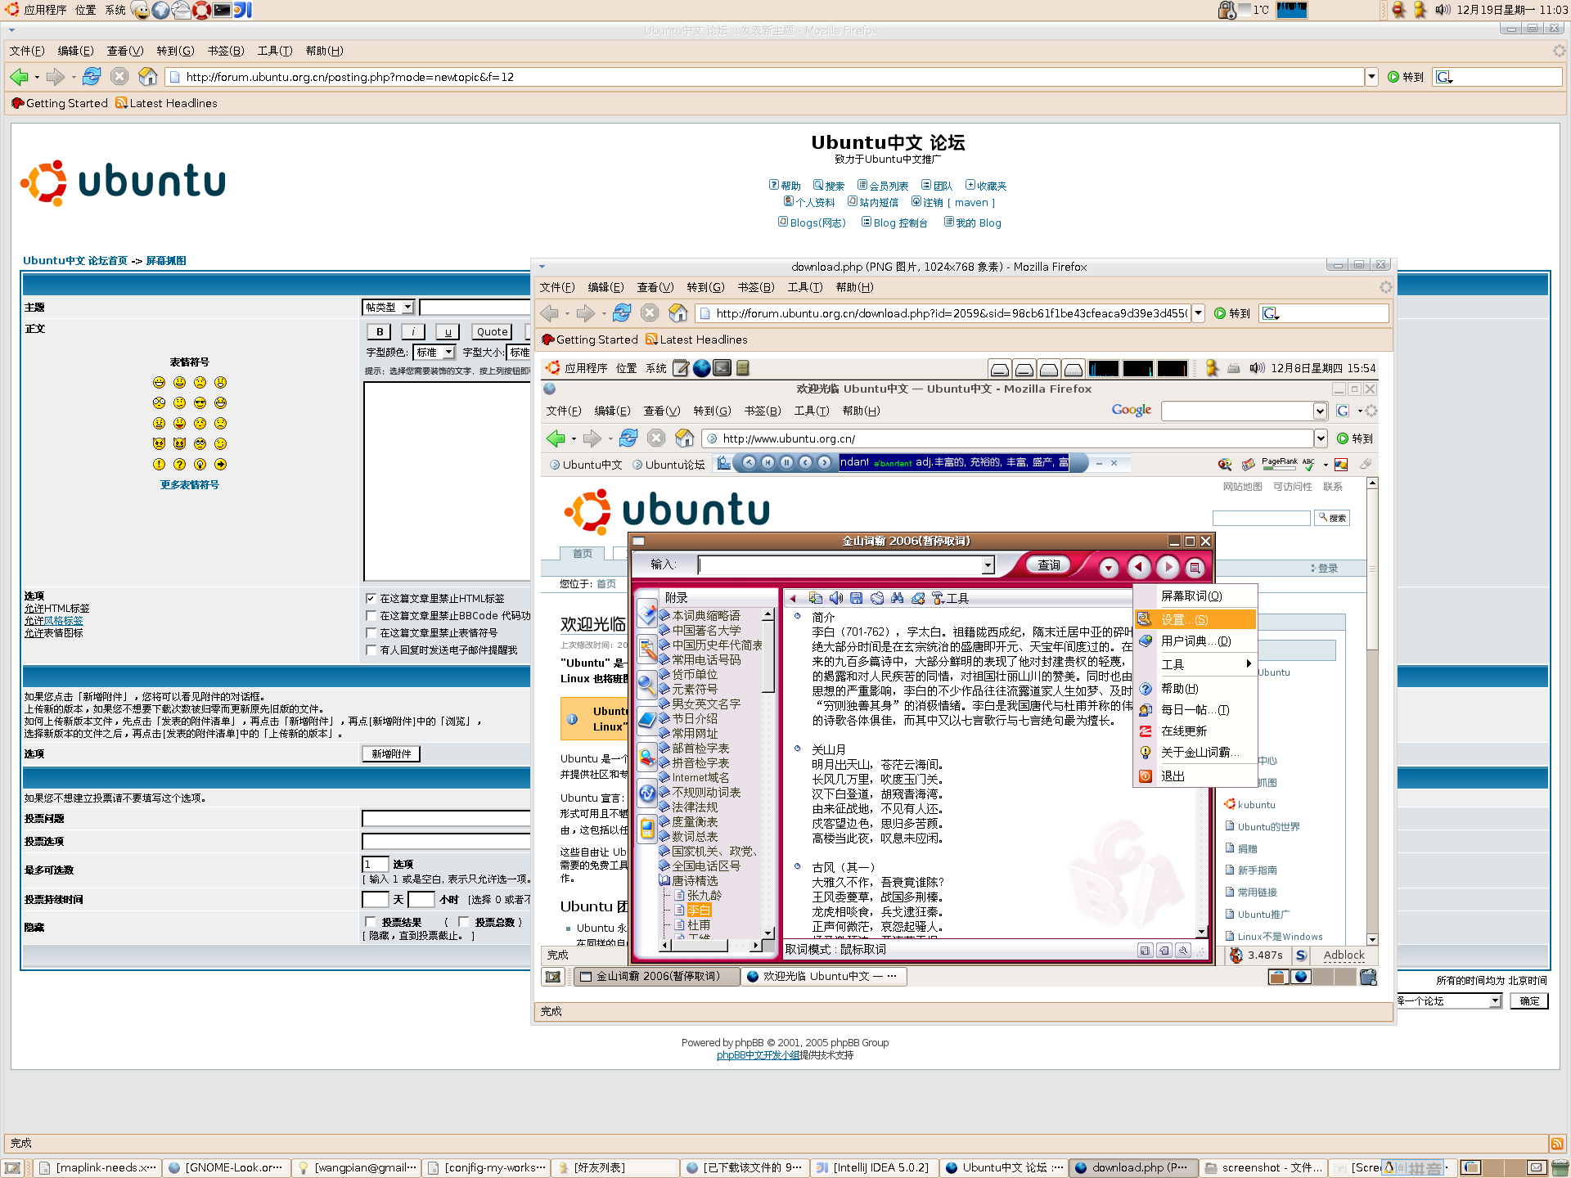Viewport: 1571px width, 1178px height.
Task: Insert the exclamation mark smiley
Action: click(x=159, y=465)
